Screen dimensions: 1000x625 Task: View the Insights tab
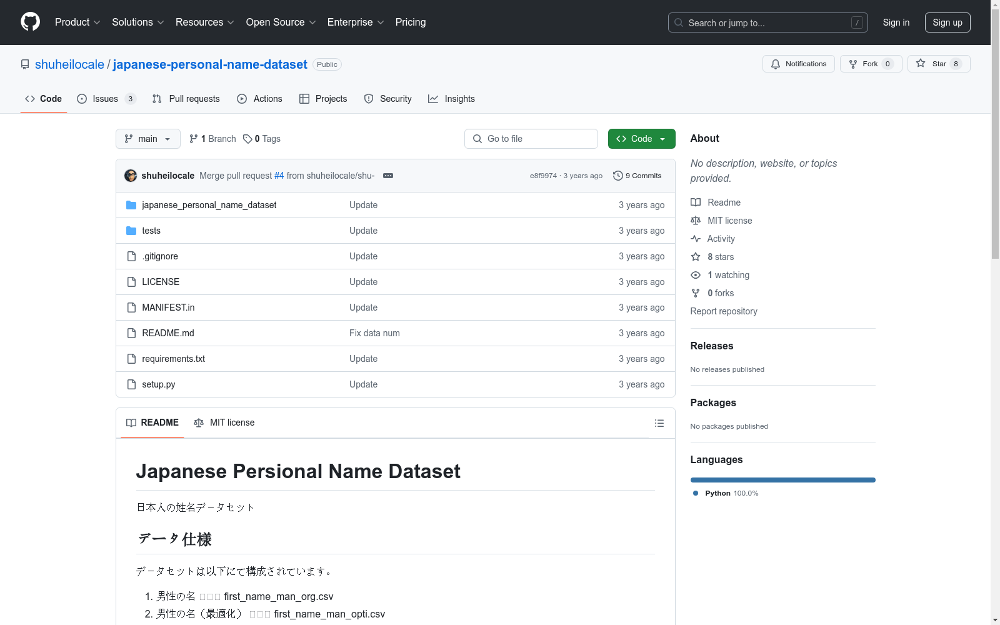(452, 99)
